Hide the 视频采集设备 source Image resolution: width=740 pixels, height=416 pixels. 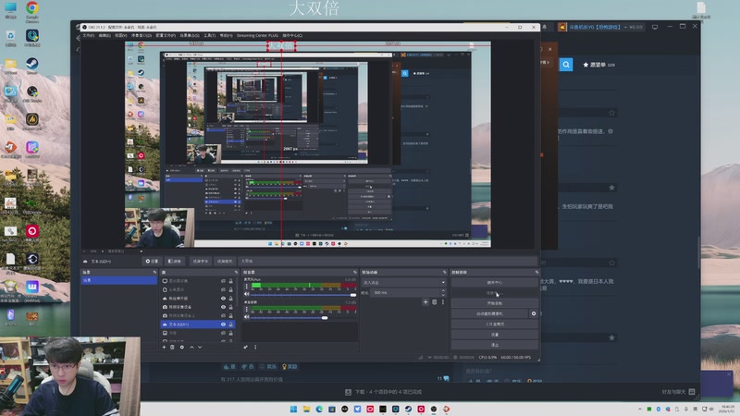point(223,307)
